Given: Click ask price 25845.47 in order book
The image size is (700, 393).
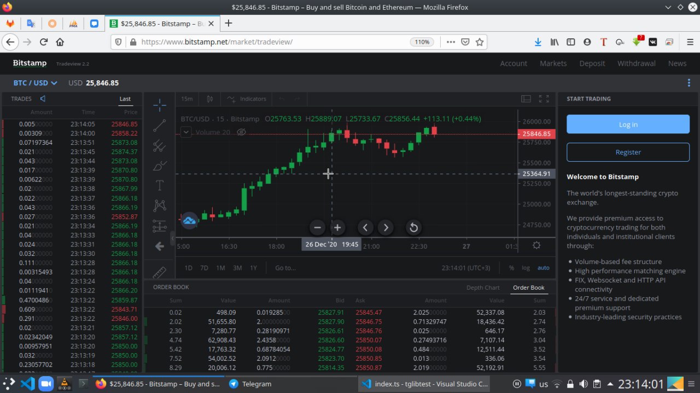Looking at the screenshot, I should click(369, 312).
